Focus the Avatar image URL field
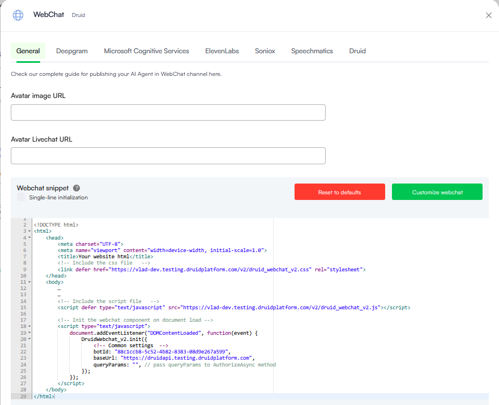This screenshot has height=405, width=499. [168, 113]
